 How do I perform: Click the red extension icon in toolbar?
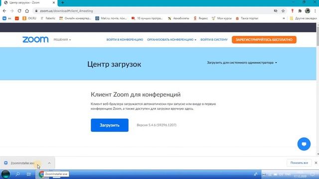tap(293, 11)
